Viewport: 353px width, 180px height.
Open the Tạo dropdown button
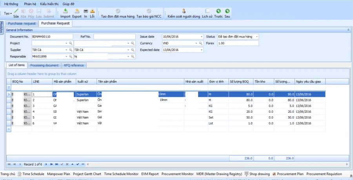(8, 13)
